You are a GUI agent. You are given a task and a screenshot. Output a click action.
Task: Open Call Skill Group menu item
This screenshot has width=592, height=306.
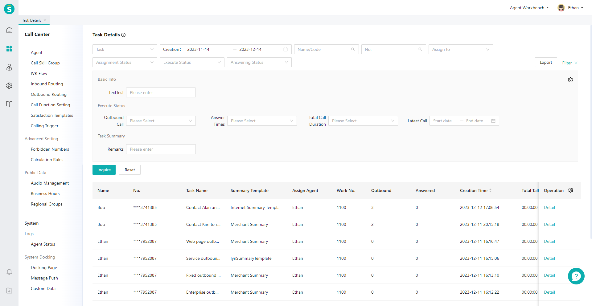(45, 63)
